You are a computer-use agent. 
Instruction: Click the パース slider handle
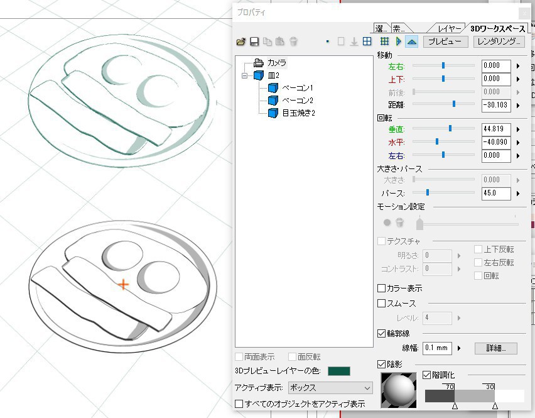tap(427, 192)
